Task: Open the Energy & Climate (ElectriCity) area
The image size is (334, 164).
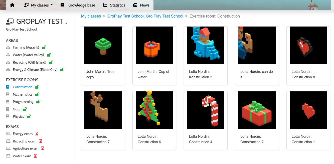Action: pyautogui.click(x=35, y=70)
